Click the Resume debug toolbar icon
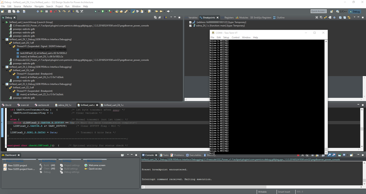The image size is (366, 194). pos(42,11)
